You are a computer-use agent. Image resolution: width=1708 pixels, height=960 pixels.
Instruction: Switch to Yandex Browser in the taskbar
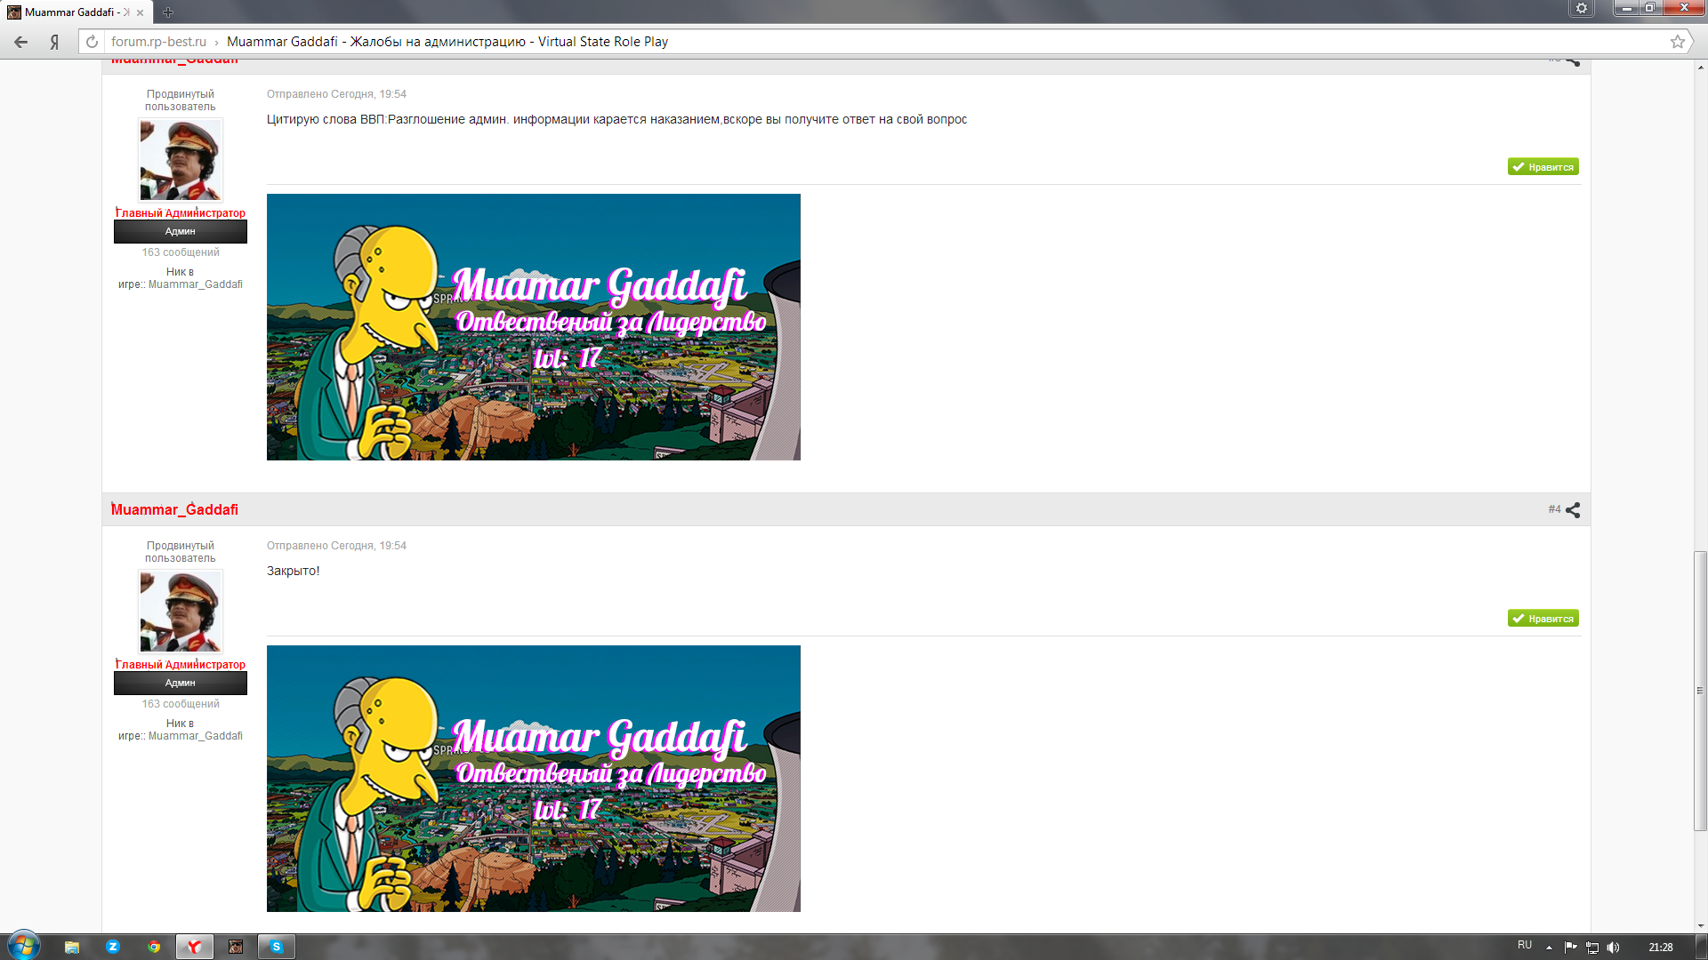194,947
